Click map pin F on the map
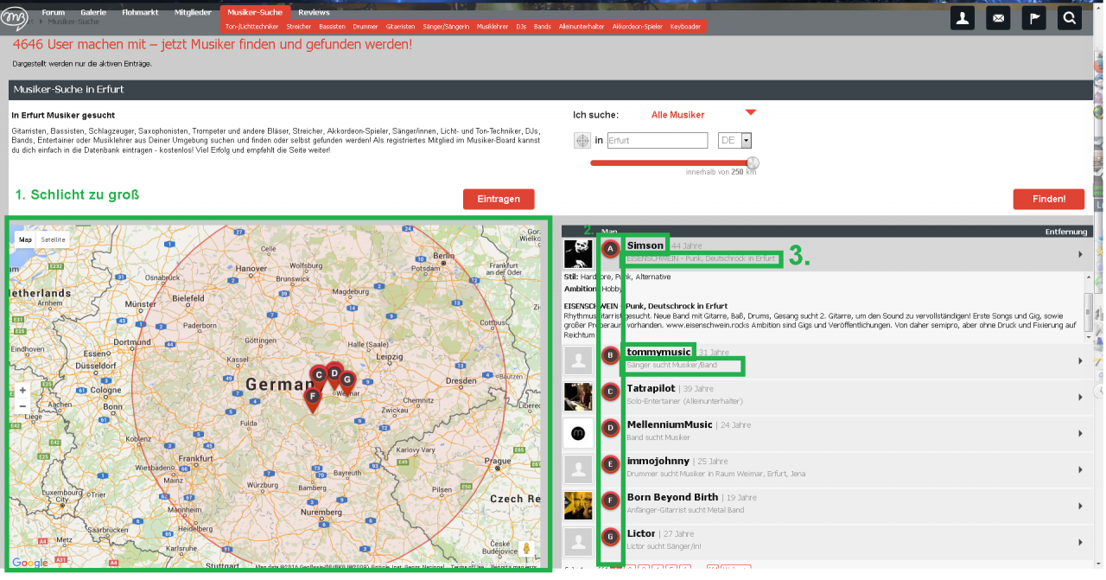The height and width of the screenshot is (580, 1106). 312,397
